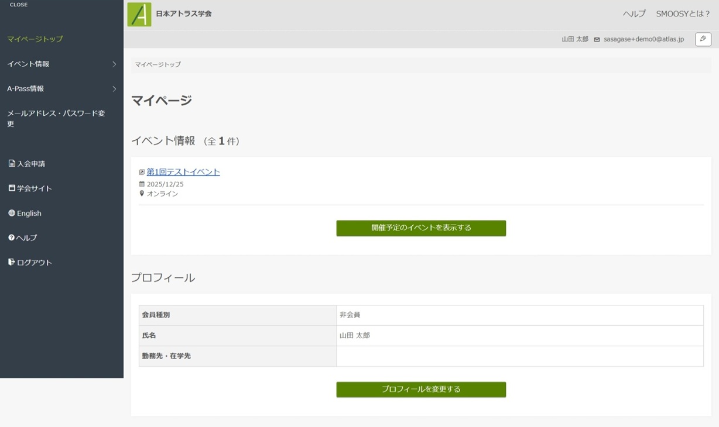
Task: Expand the A-Pass情報 sidebar chevron
Action: point(114,89)
